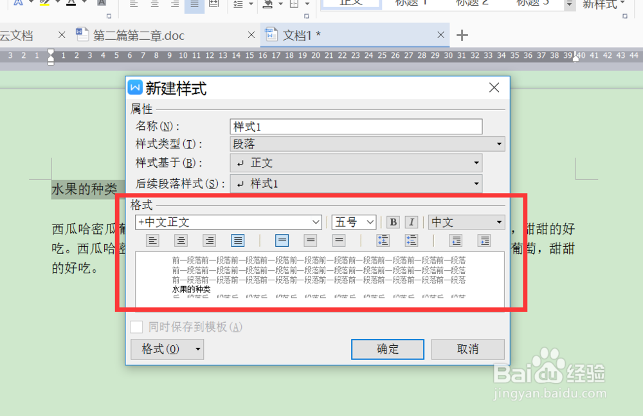
Task: Enable the 同时保存到模板 checkbox
Action: [x=136, y=327]
